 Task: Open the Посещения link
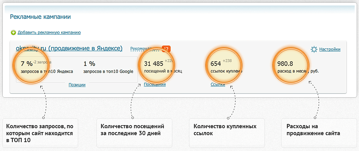click(x=155, y=85)
